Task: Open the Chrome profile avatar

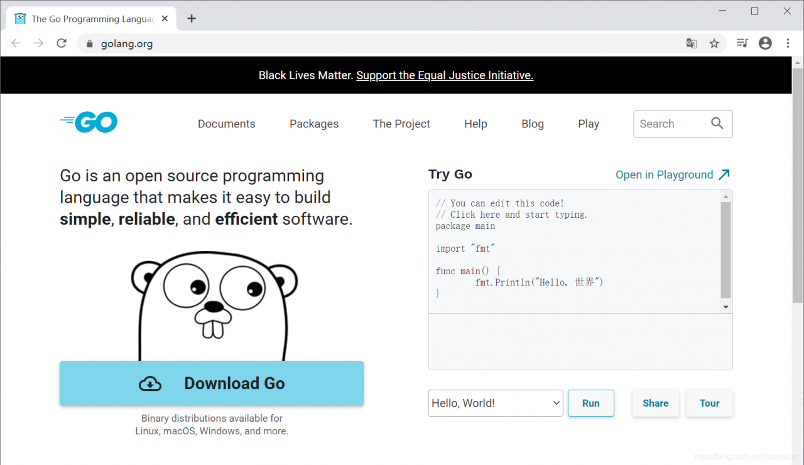Action: point(765,43)
